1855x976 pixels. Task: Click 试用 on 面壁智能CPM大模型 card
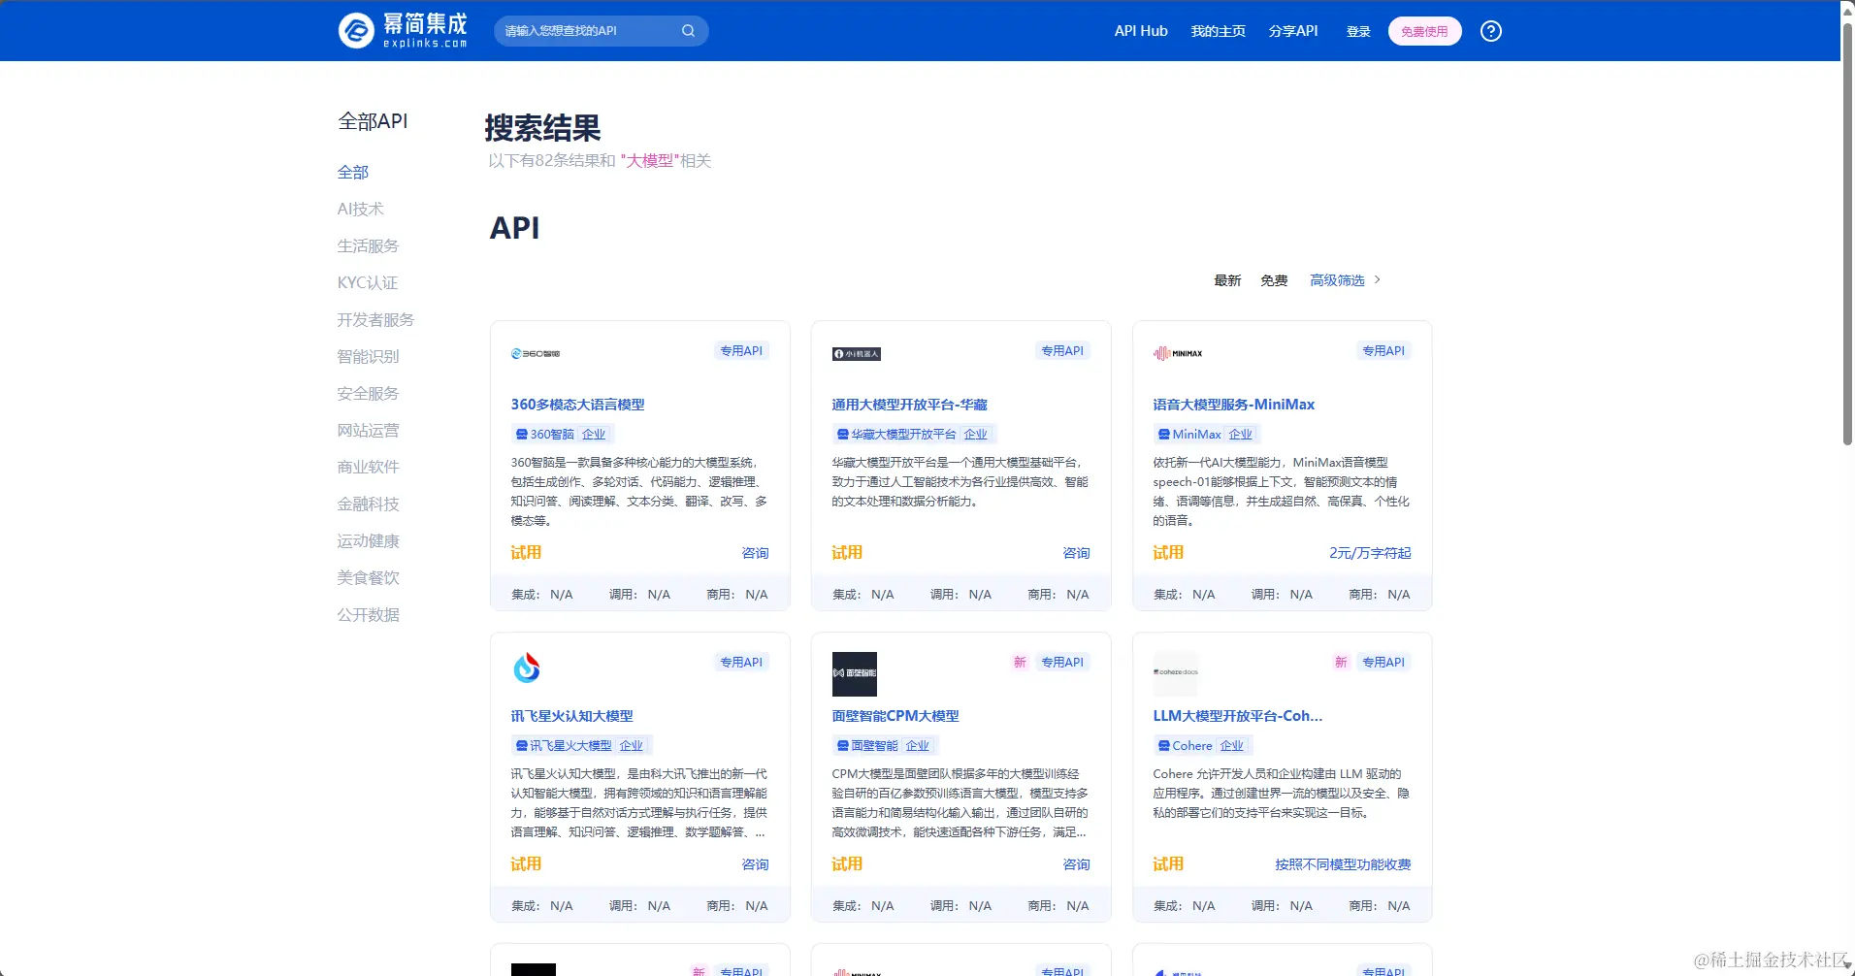pos(847,863)
